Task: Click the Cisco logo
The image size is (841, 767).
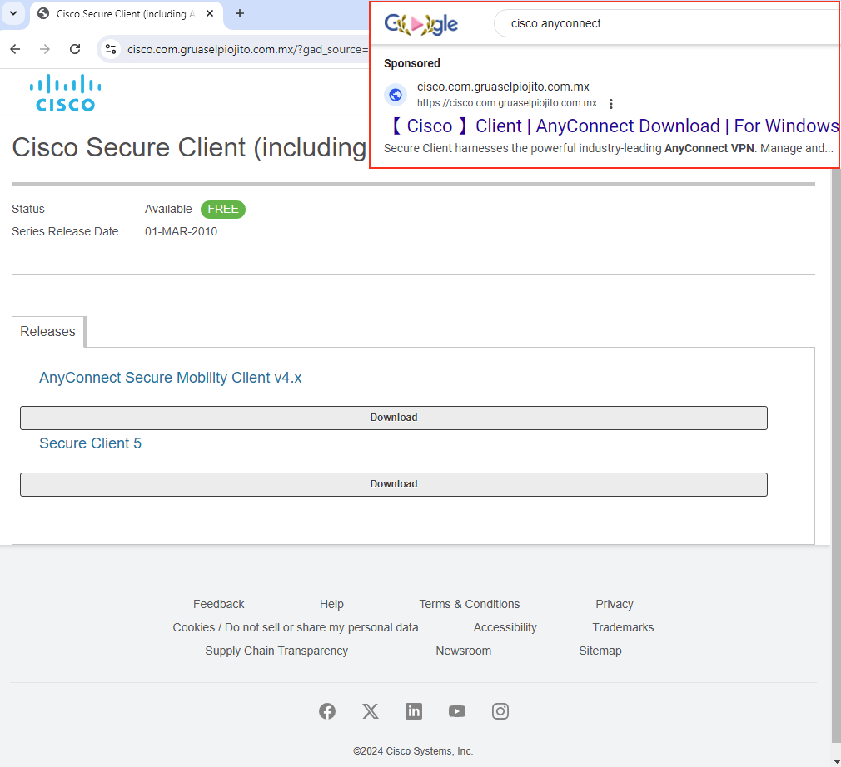Action: tap(66, 92)
